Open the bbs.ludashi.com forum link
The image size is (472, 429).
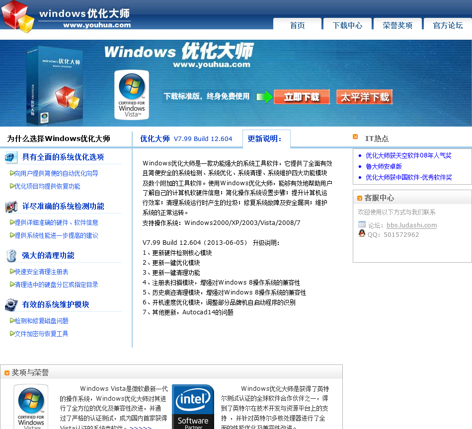pyautogui.click(x=411, y=225)
